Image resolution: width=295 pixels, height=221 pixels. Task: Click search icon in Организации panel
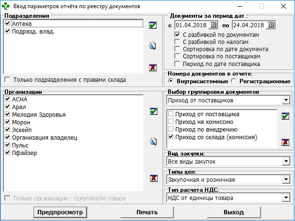pyautogui.click(x=154, y=142)
